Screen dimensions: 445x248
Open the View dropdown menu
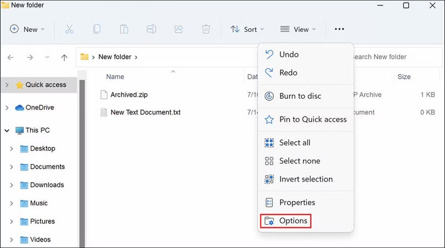tap(298, 29)
